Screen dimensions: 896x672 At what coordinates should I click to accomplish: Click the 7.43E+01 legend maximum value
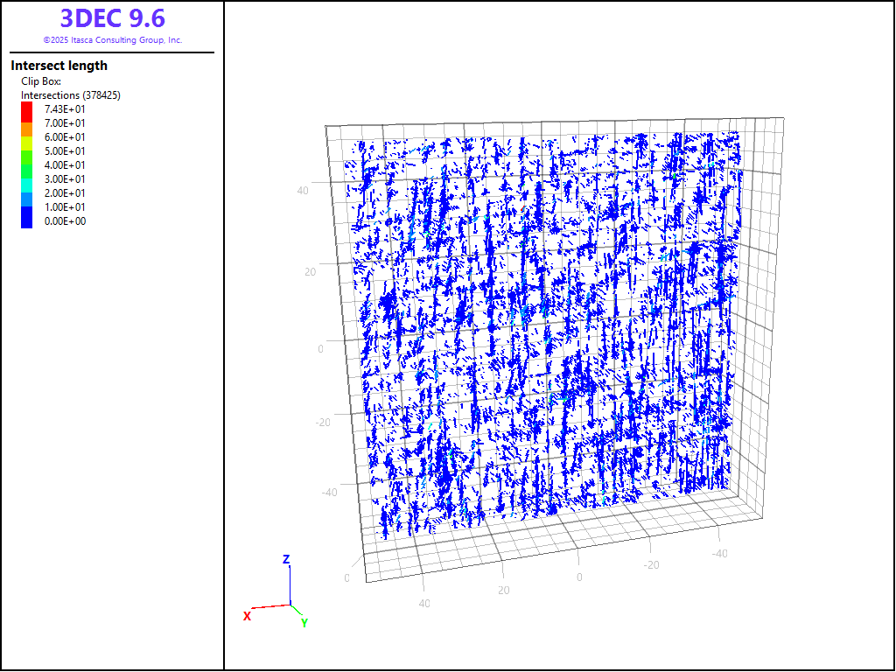65,109
